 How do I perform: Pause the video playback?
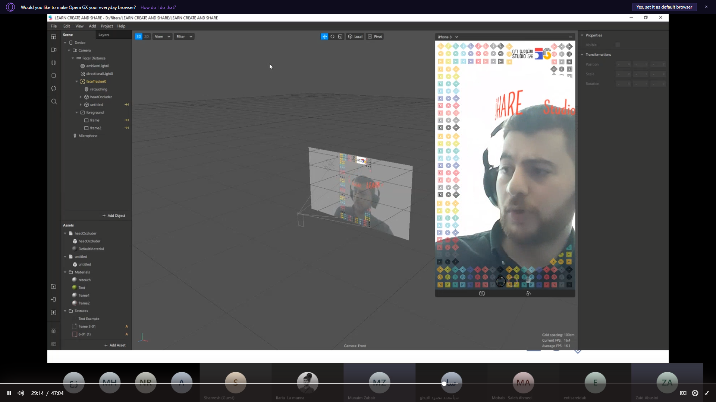click(x=9, y=393)
